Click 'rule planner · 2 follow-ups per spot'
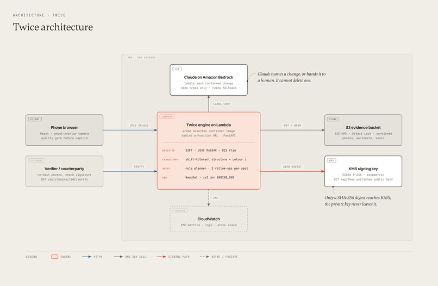438x286 pixels. click(x=217, y=169)
